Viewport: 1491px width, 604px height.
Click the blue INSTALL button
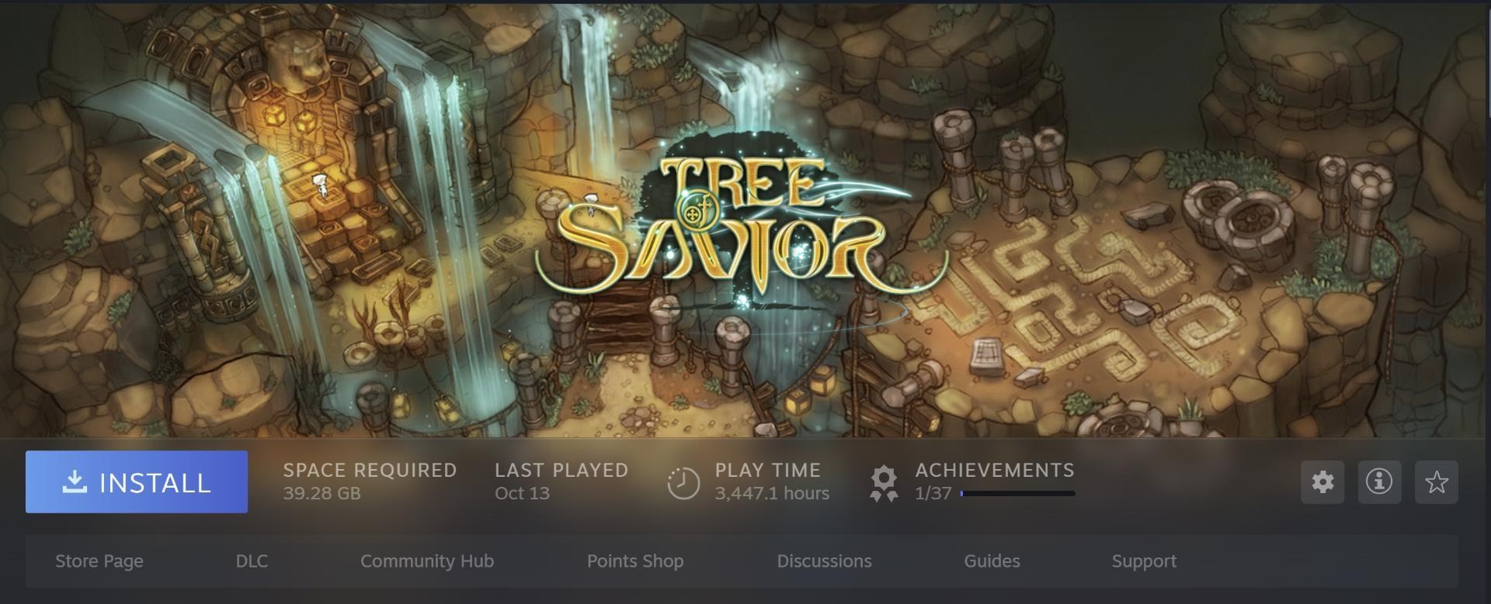tap(137, 481)
